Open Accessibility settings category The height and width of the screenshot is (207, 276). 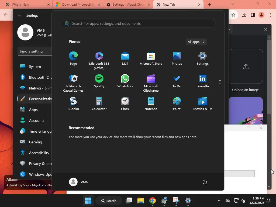tap(35, 153)
